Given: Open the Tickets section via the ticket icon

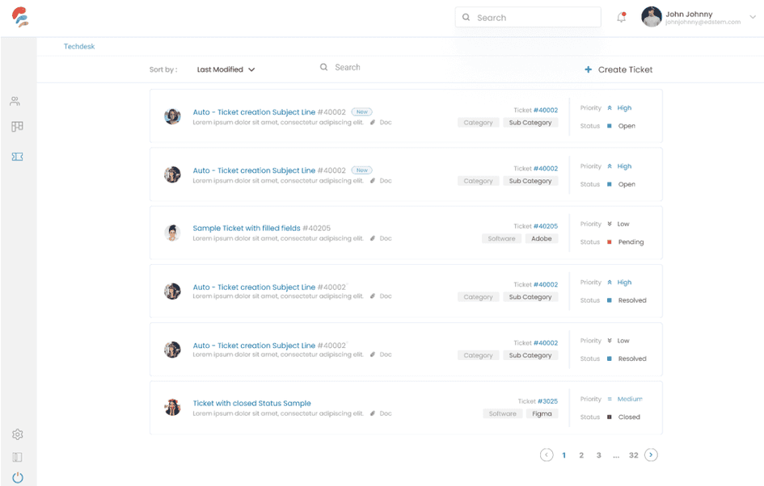Looking at the screenshot, I should (17, 157).
